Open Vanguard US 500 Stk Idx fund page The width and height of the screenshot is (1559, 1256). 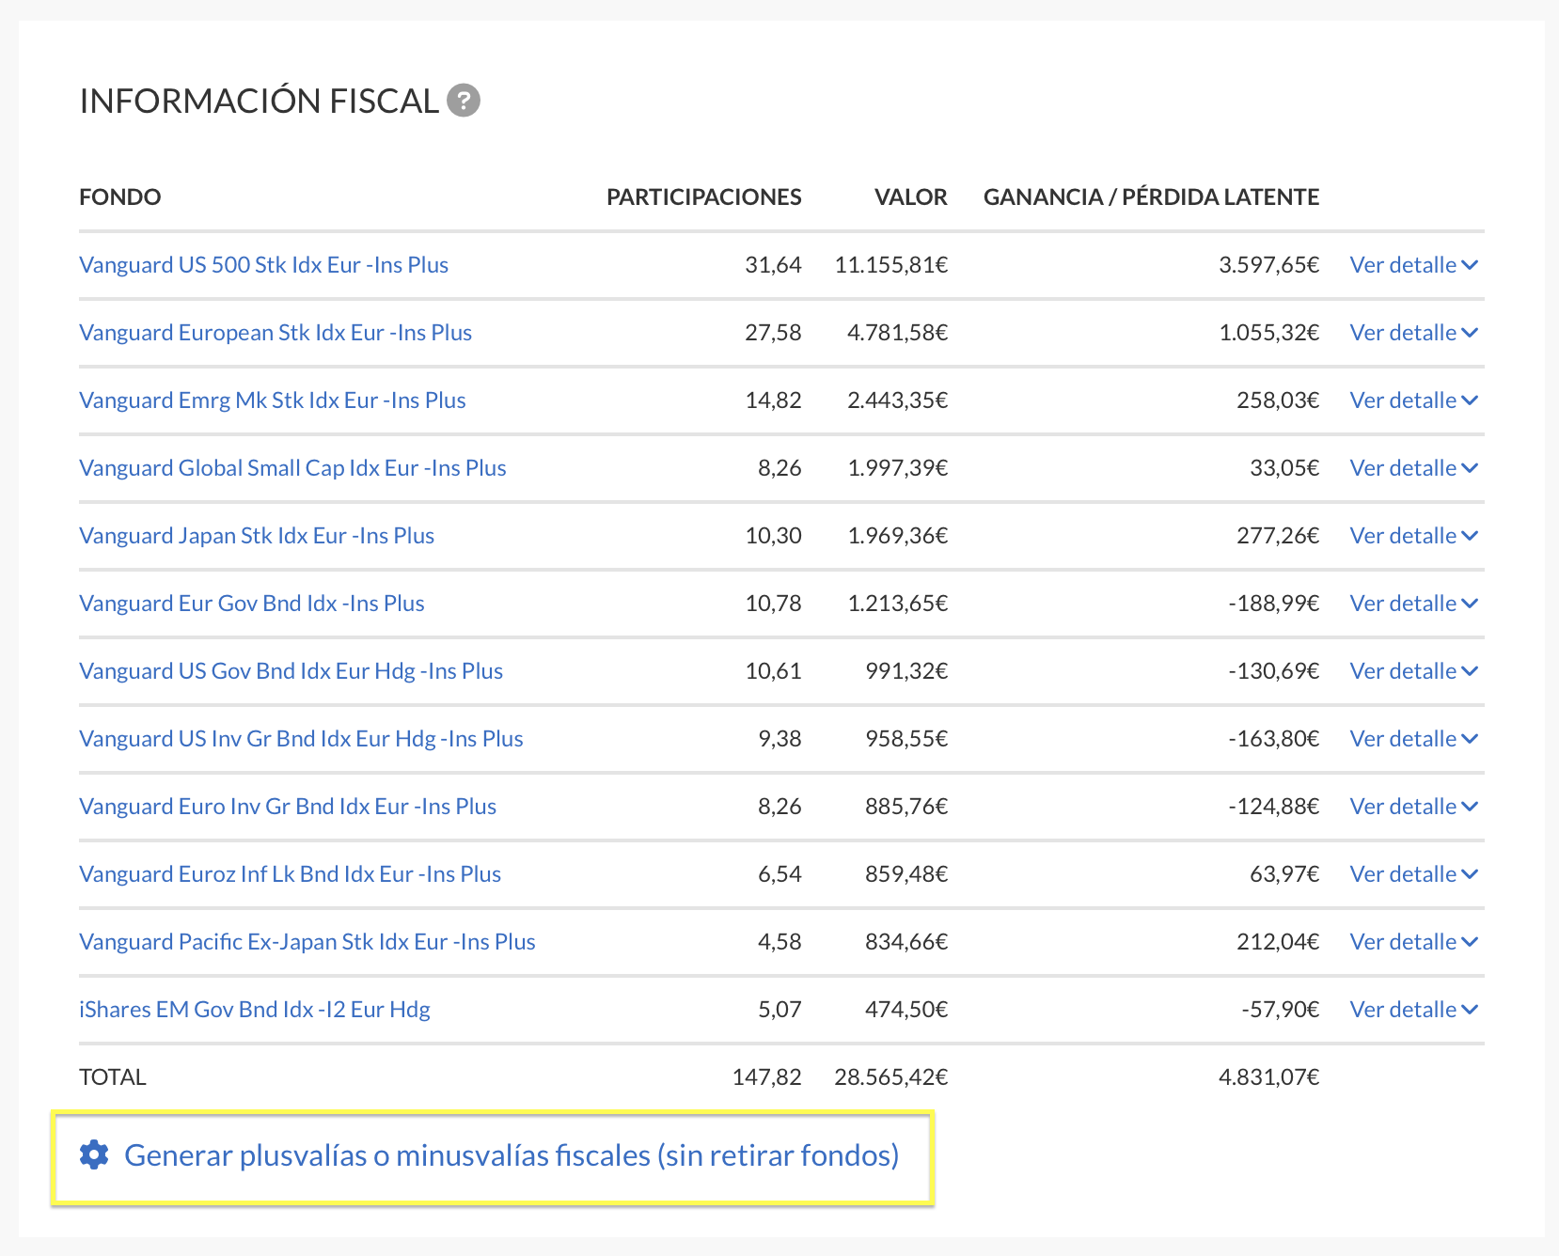[x=264, y=264]
